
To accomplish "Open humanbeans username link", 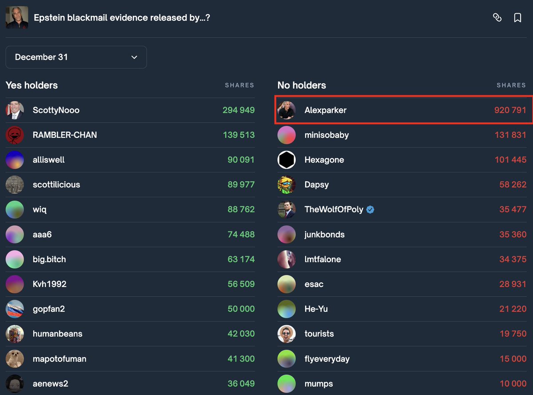I will coord(58,334).
